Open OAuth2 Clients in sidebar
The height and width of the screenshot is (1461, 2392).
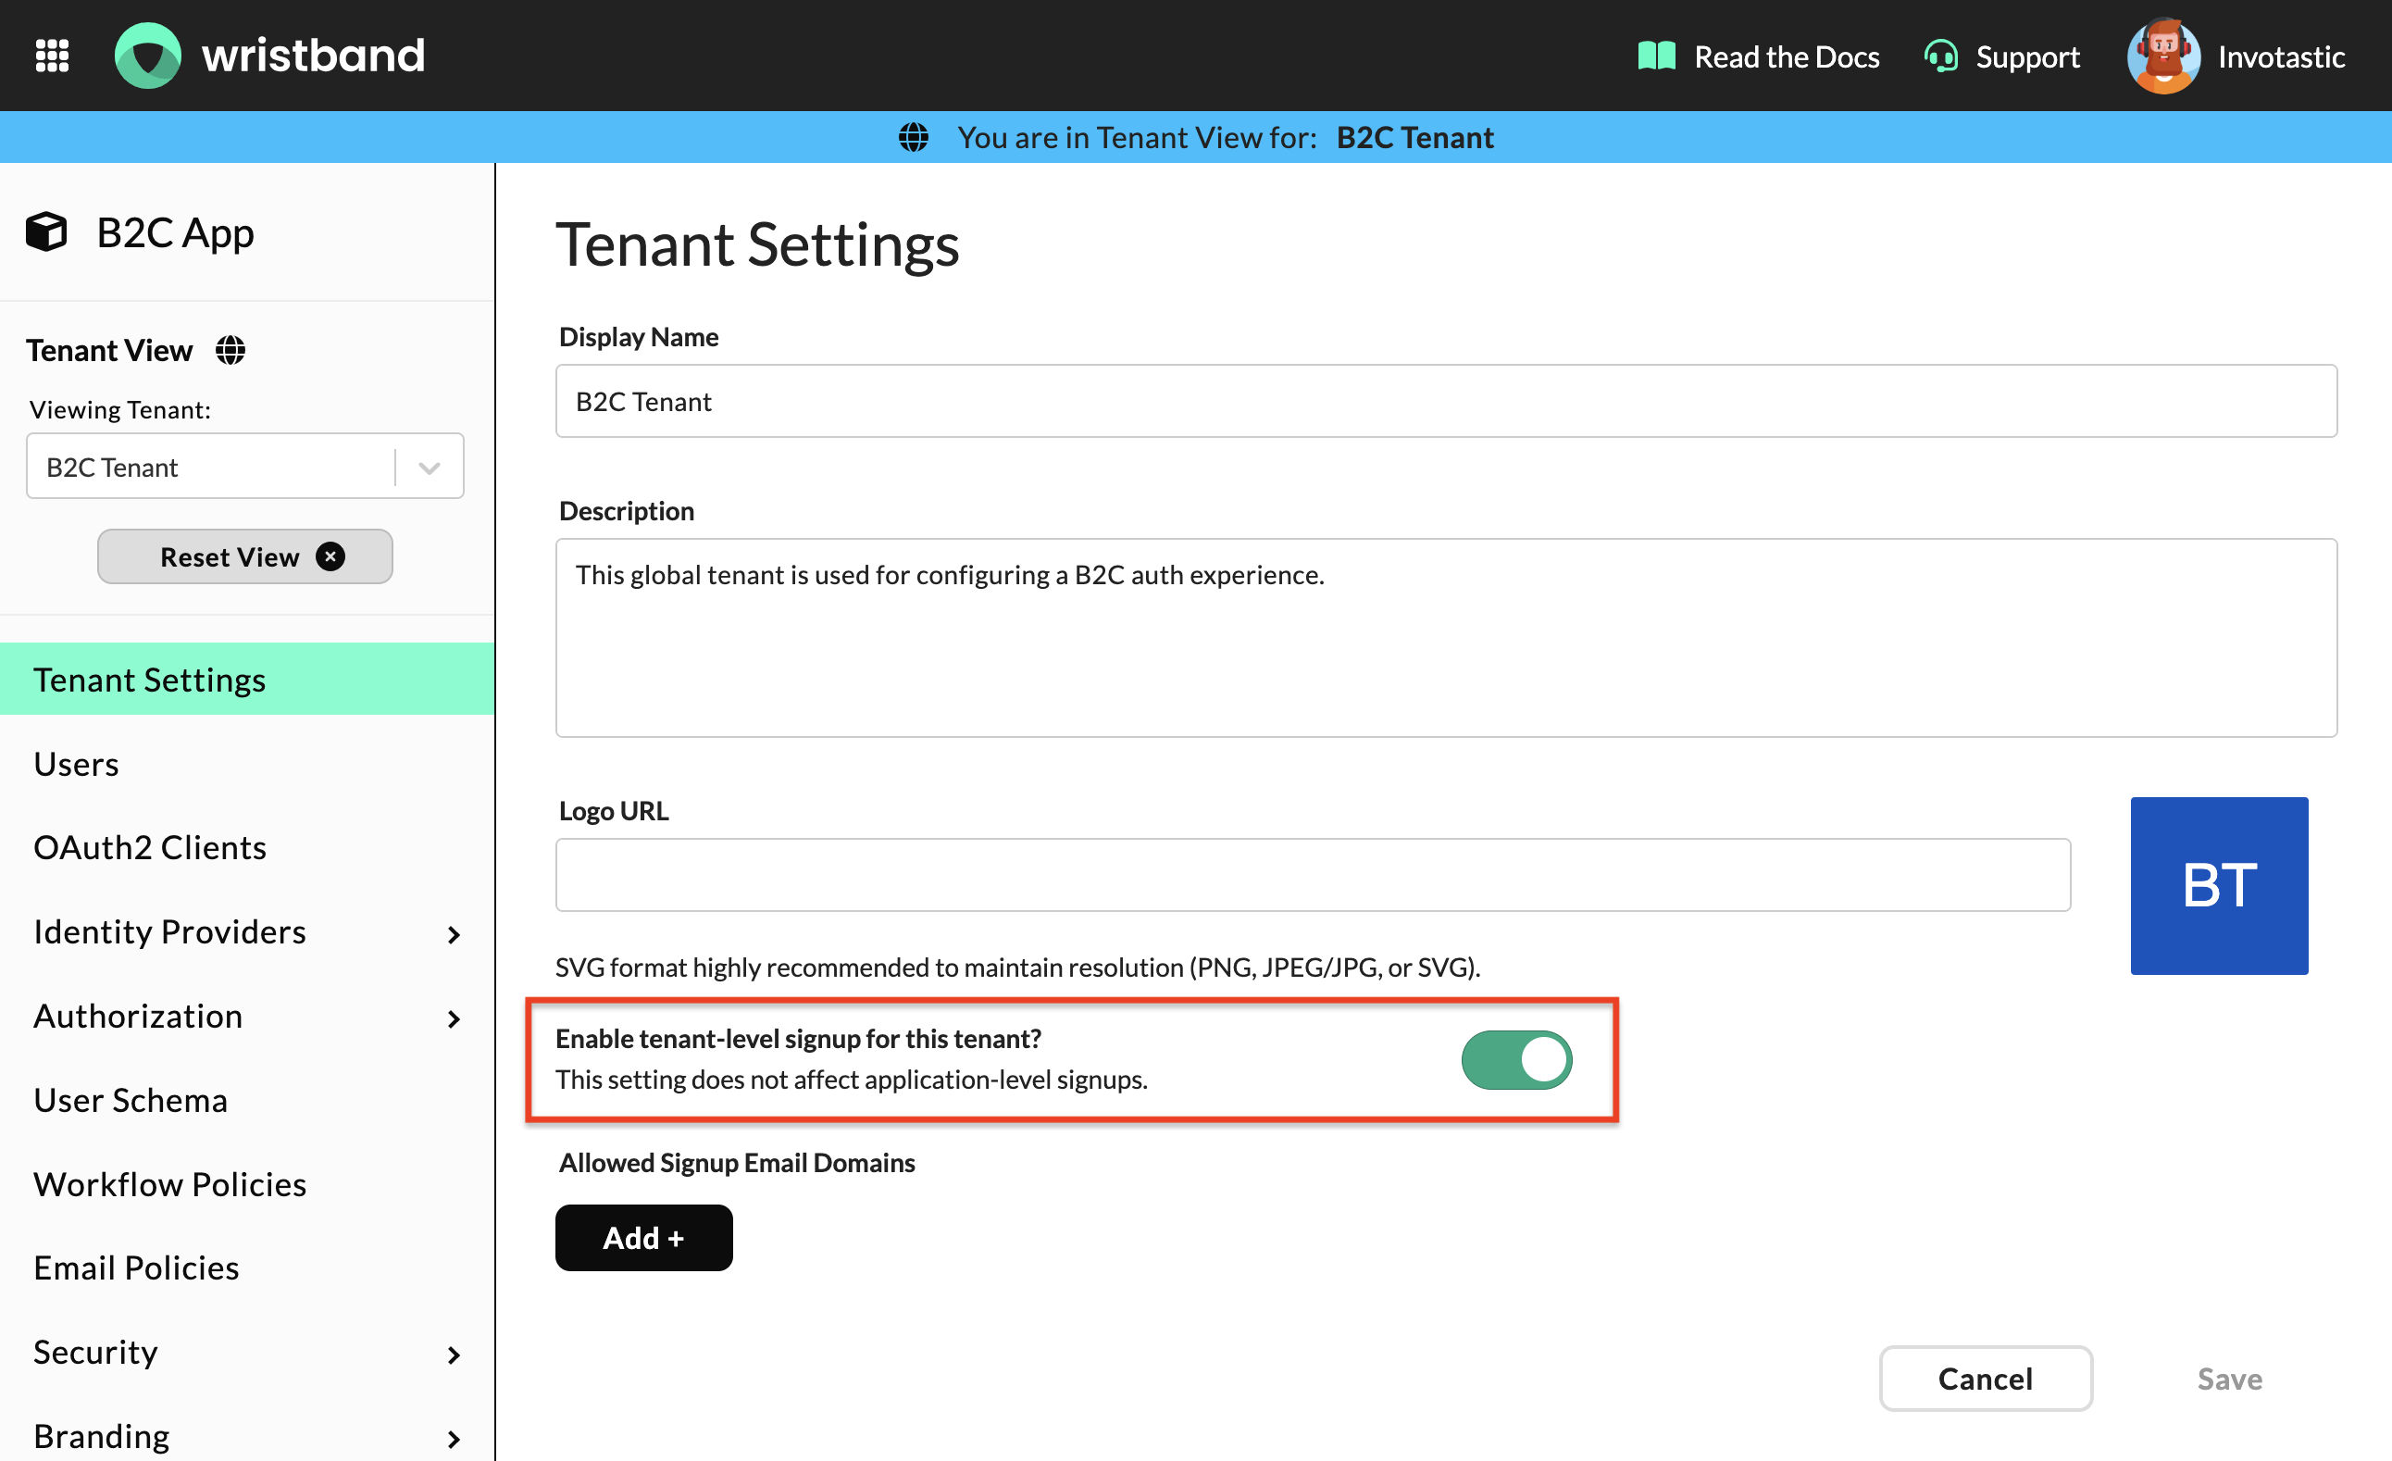[150, 847]
